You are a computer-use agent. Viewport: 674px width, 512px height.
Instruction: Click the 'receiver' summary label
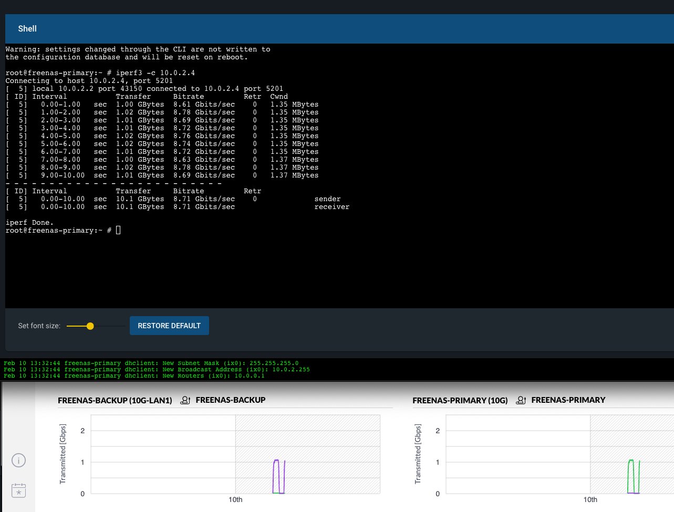pyautogui.click(x=332, y=207)
